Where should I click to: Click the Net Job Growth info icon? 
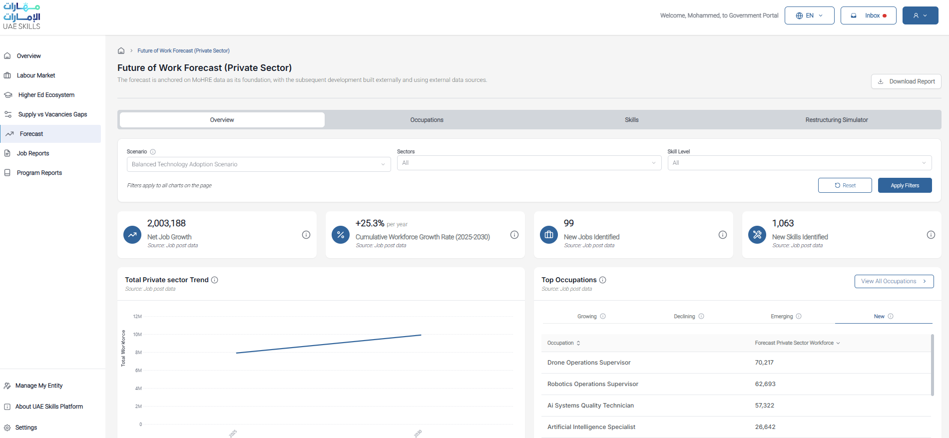point(306,235)
